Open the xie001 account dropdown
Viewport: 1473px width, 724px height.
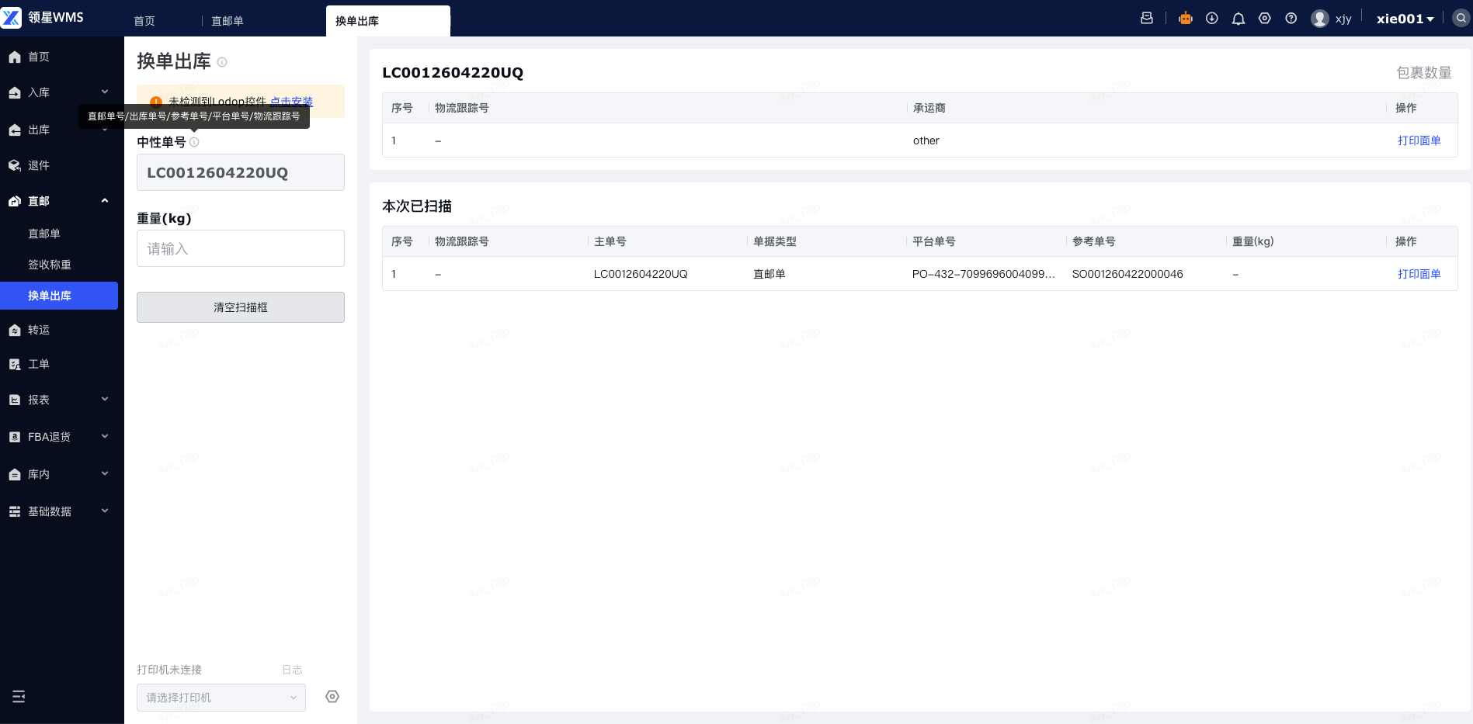1405,19
